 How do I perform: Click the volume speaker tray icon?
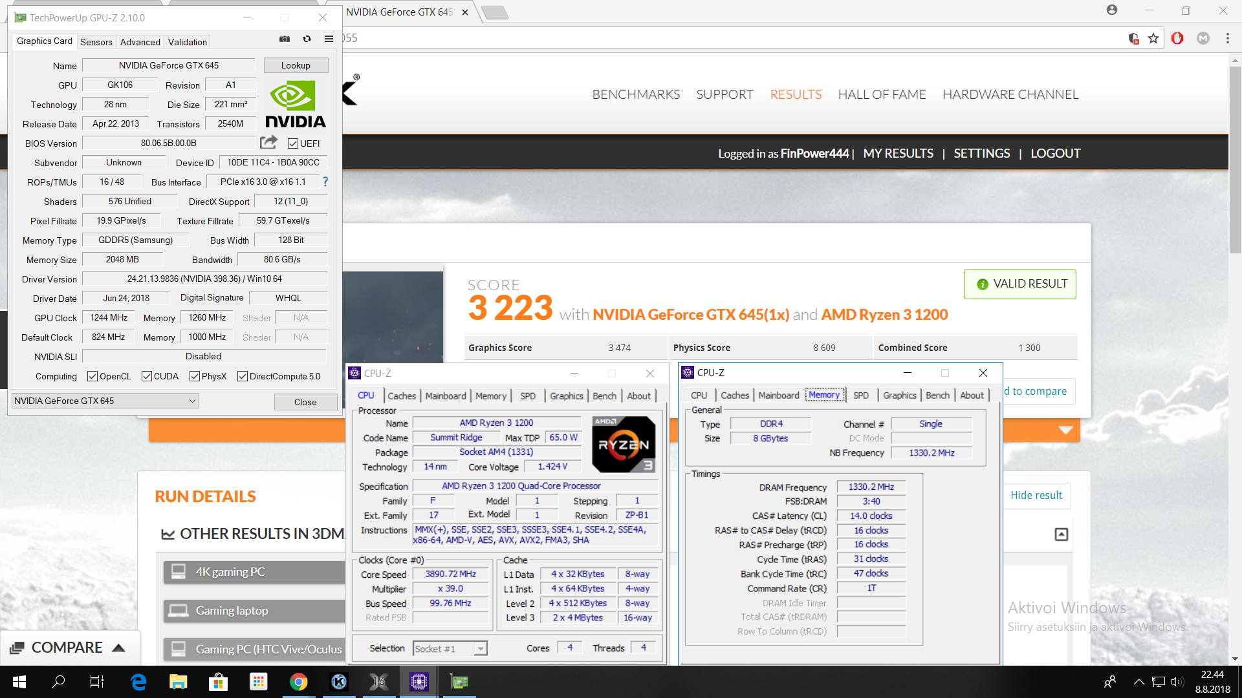(1177, 682)
